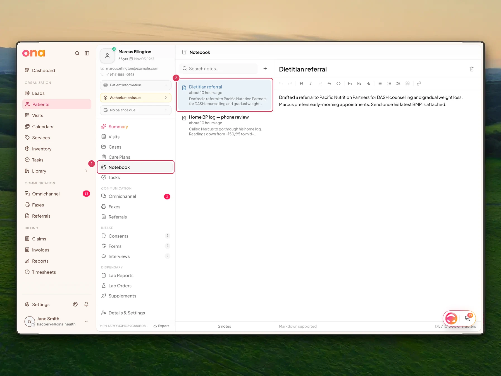Toggle italic formatting
This screenshot has width=501, height=376.
[311, 84]
